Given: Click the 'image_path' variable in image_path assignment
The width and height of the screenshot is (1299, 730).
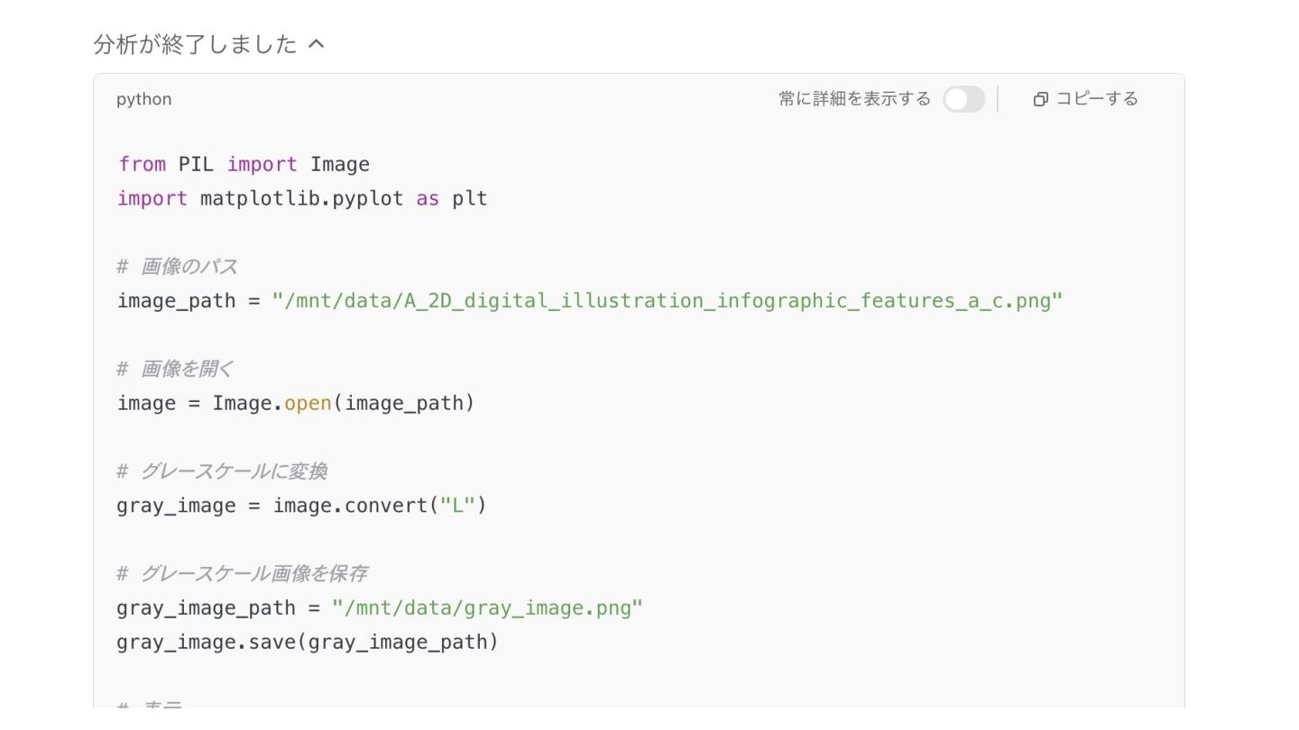Looking at the screenshot, I should coord(176,301).
